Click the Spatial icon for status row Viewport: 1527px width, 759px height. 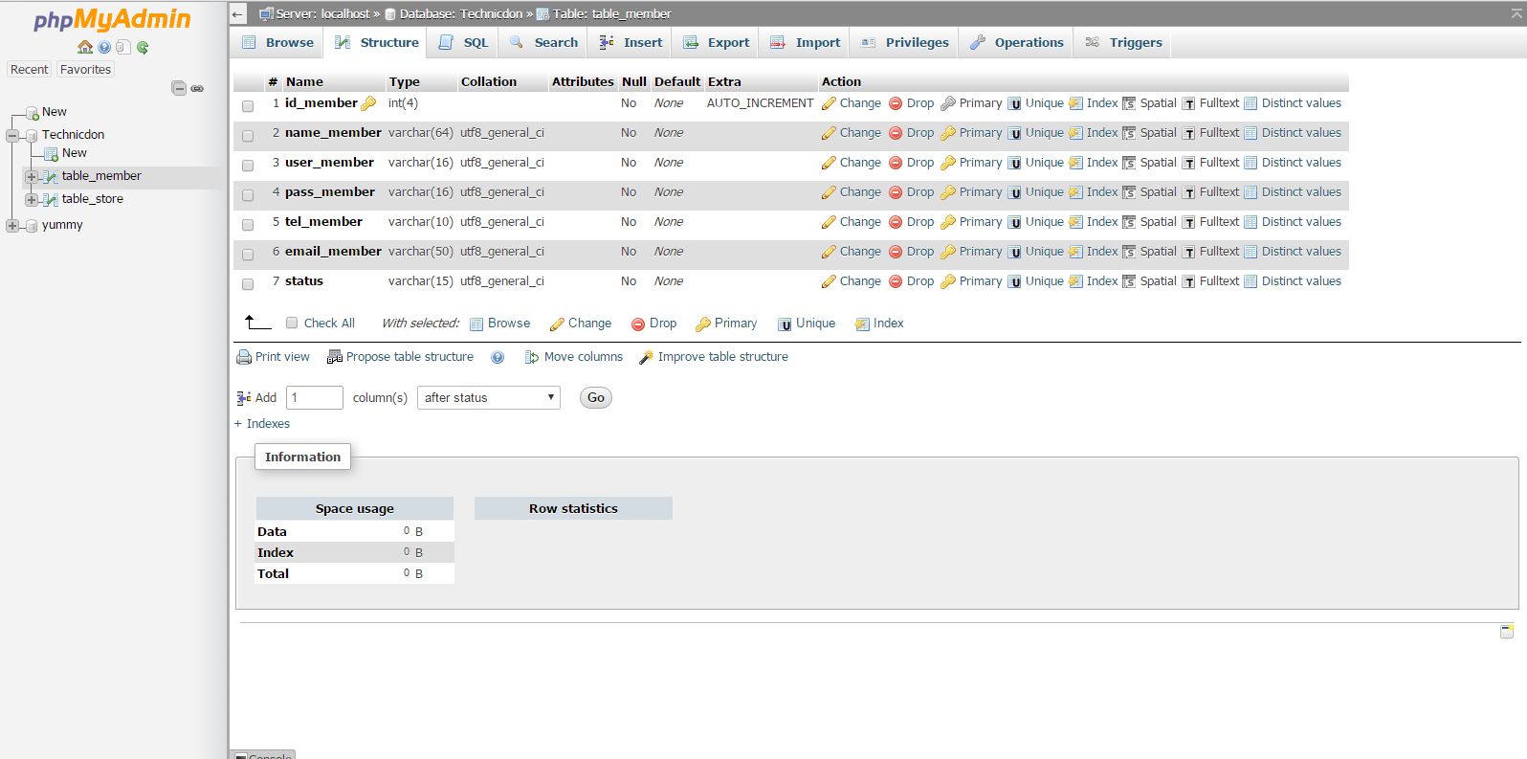point(1129,281)
